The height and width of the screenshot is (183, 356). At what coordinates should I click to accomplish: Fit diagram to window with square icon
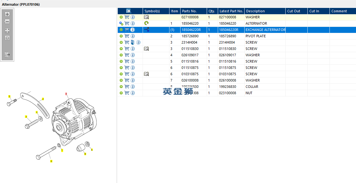tap(7, 38)
